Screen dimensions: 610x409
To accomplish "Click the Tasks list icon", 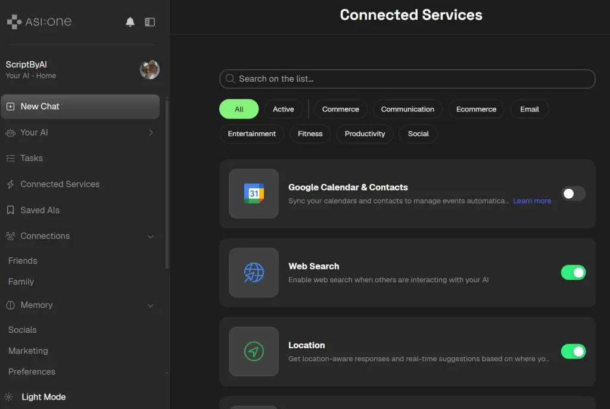I will coord(10,158).
